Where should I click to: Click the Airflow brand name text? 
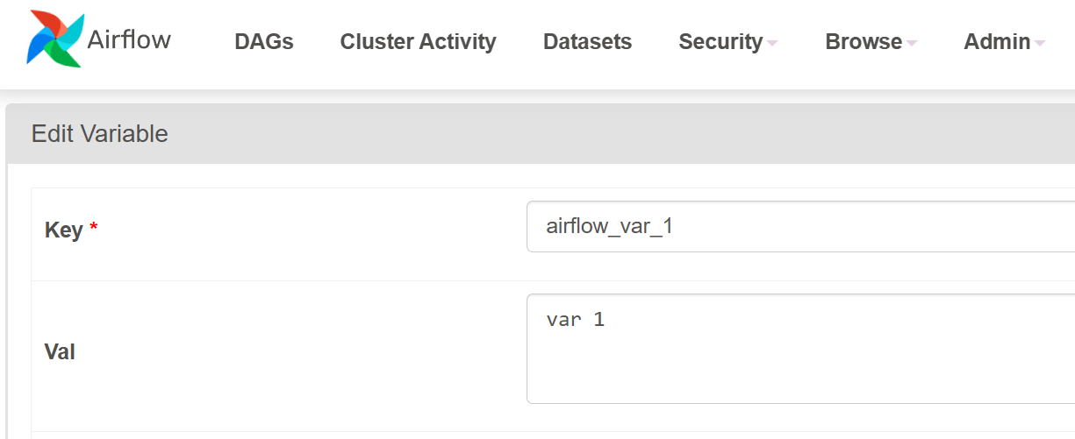pyautogui.click(x=129, y=39)
